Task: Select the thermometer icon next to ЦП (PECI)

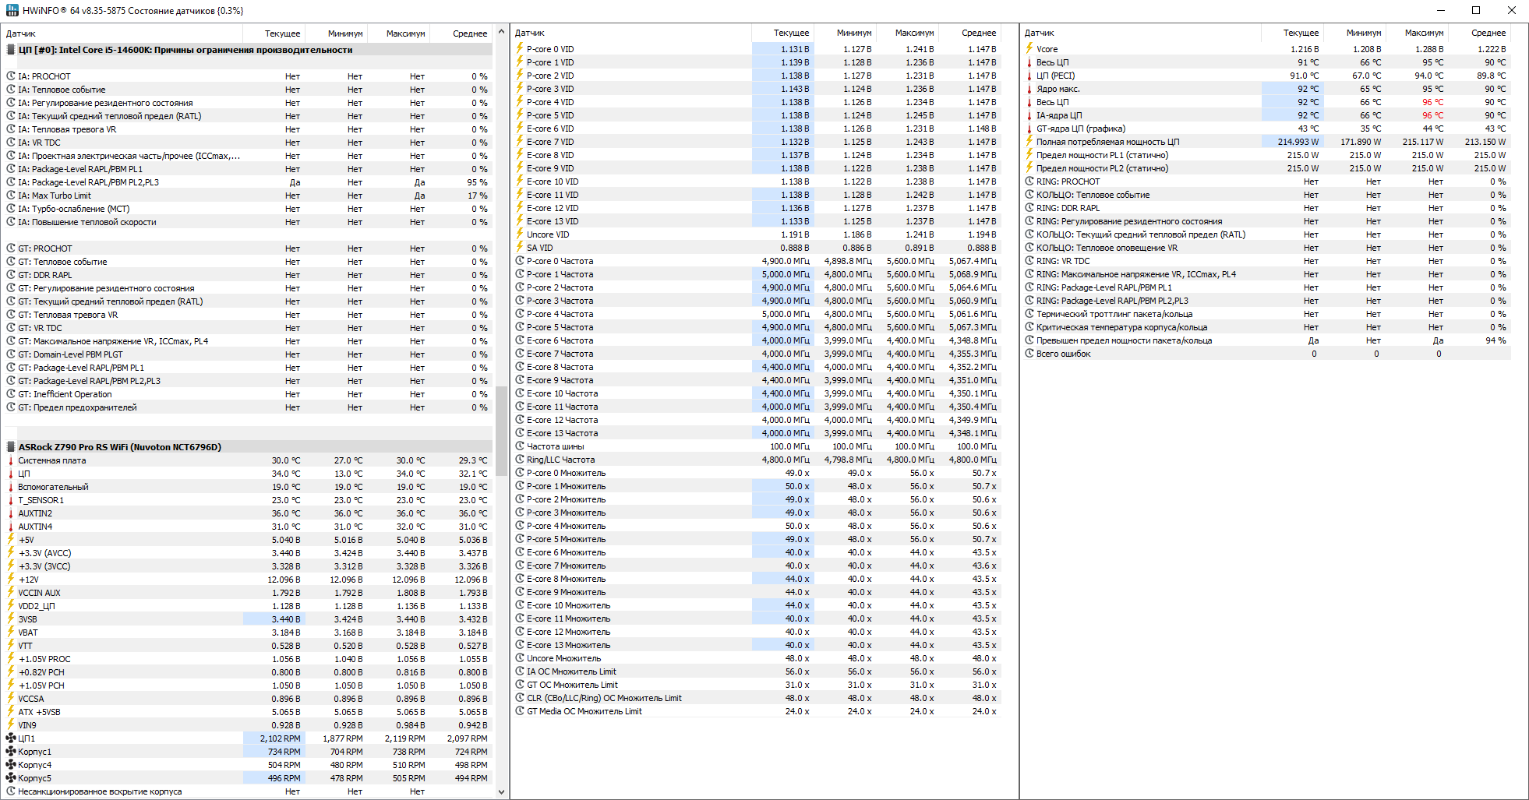Action: pos(1029,76)
